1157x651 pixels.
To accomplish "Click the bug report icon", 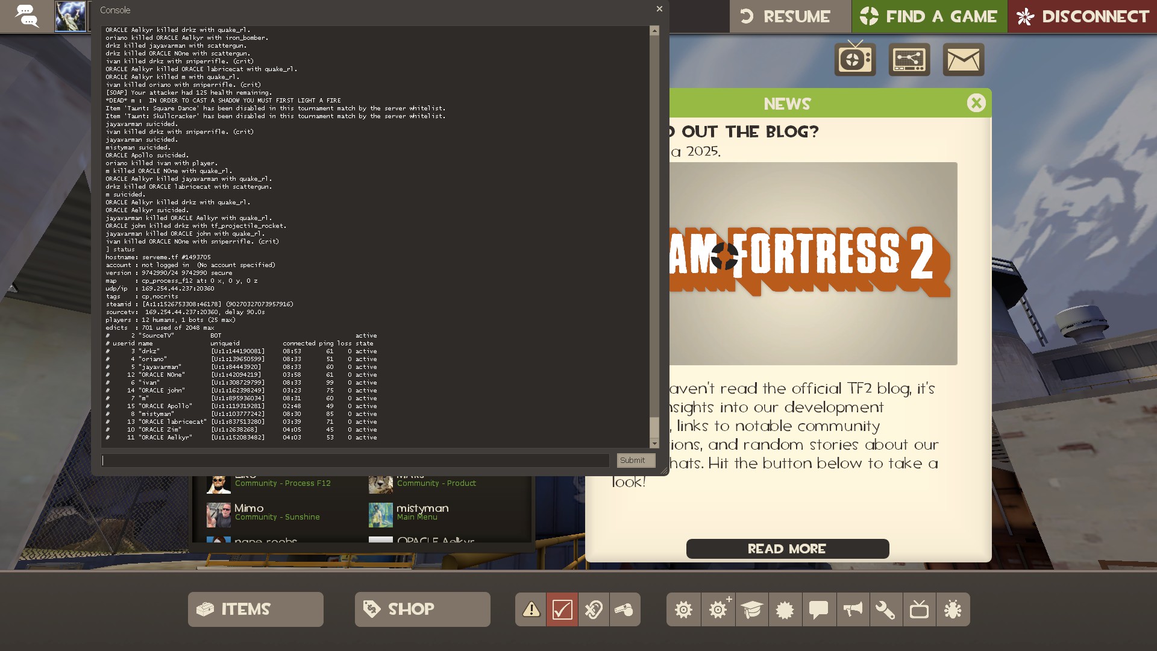I will [x=953, y=610].
